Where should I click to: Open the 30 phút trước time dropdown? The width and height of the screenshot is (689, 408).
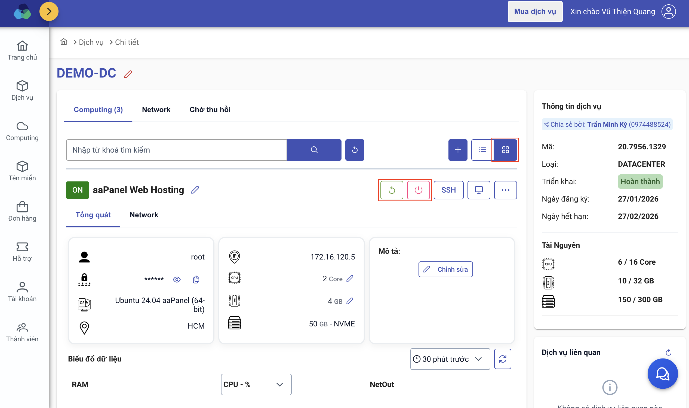450,359
